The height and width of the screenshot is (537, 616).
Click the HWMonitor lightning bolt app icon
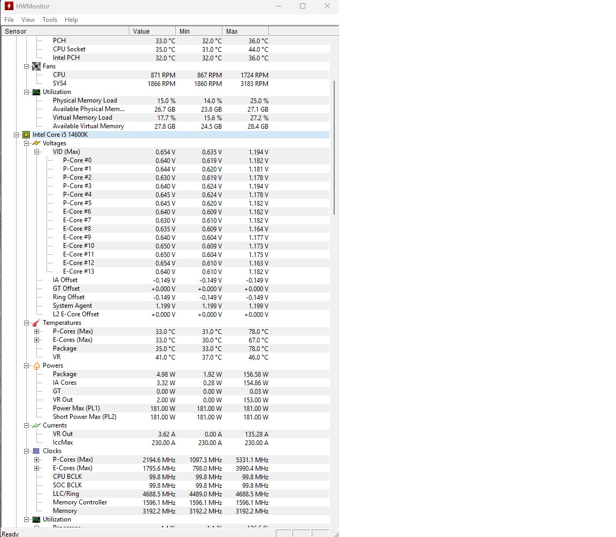pos(9,6)
